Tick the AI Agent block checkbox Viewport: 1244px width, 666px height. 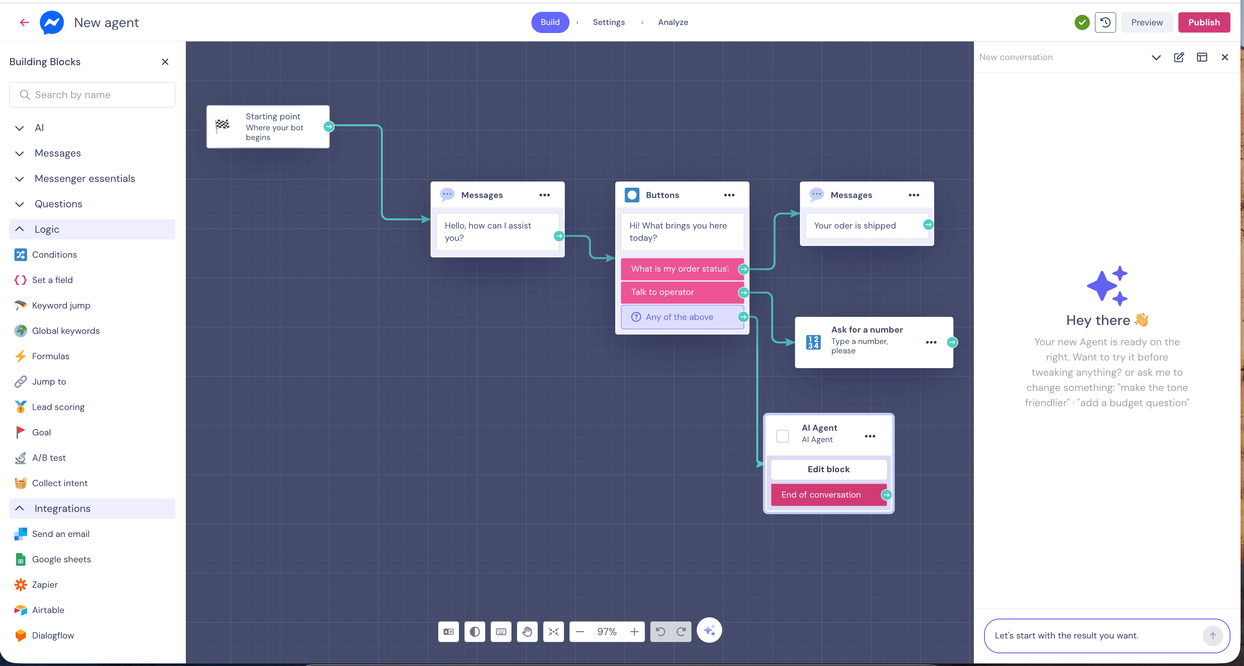[782, 436]
